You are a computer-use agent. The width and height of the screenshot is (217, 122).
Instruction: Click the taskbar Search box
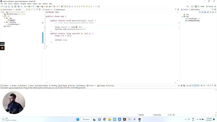pyautogui.click(x=86, y=119)
